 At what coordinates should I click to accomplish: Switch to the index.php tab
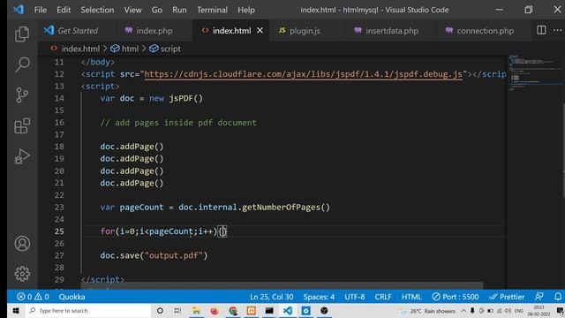point(154,31)
